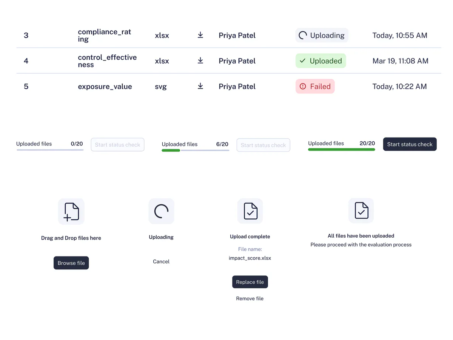Viewport: 453px width, 340px height.
Task: Click the Today, 10:55 AM timestamp
Action: (x=400, y=36)
